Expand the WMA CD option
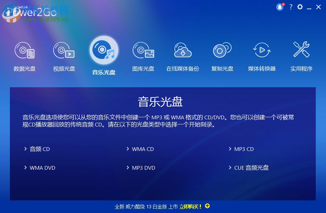 pyautogui.click(x=143, y=149)
